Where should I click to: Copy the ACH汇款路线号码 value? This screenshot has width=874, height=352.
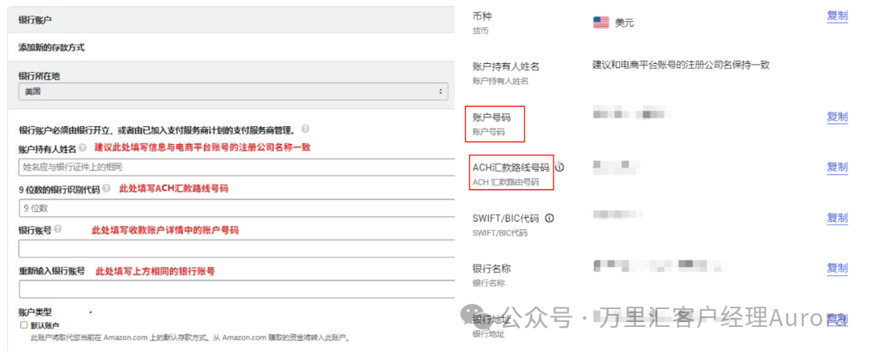(x=837, y=168)
